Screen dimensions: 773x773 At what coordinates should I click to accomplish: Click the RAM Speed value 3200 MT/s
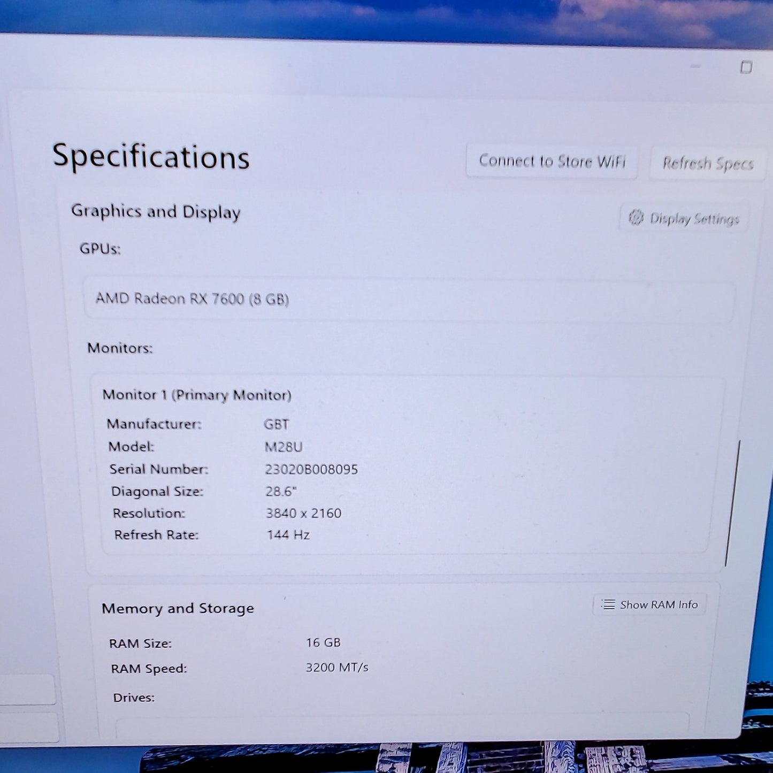click(337, 668)
